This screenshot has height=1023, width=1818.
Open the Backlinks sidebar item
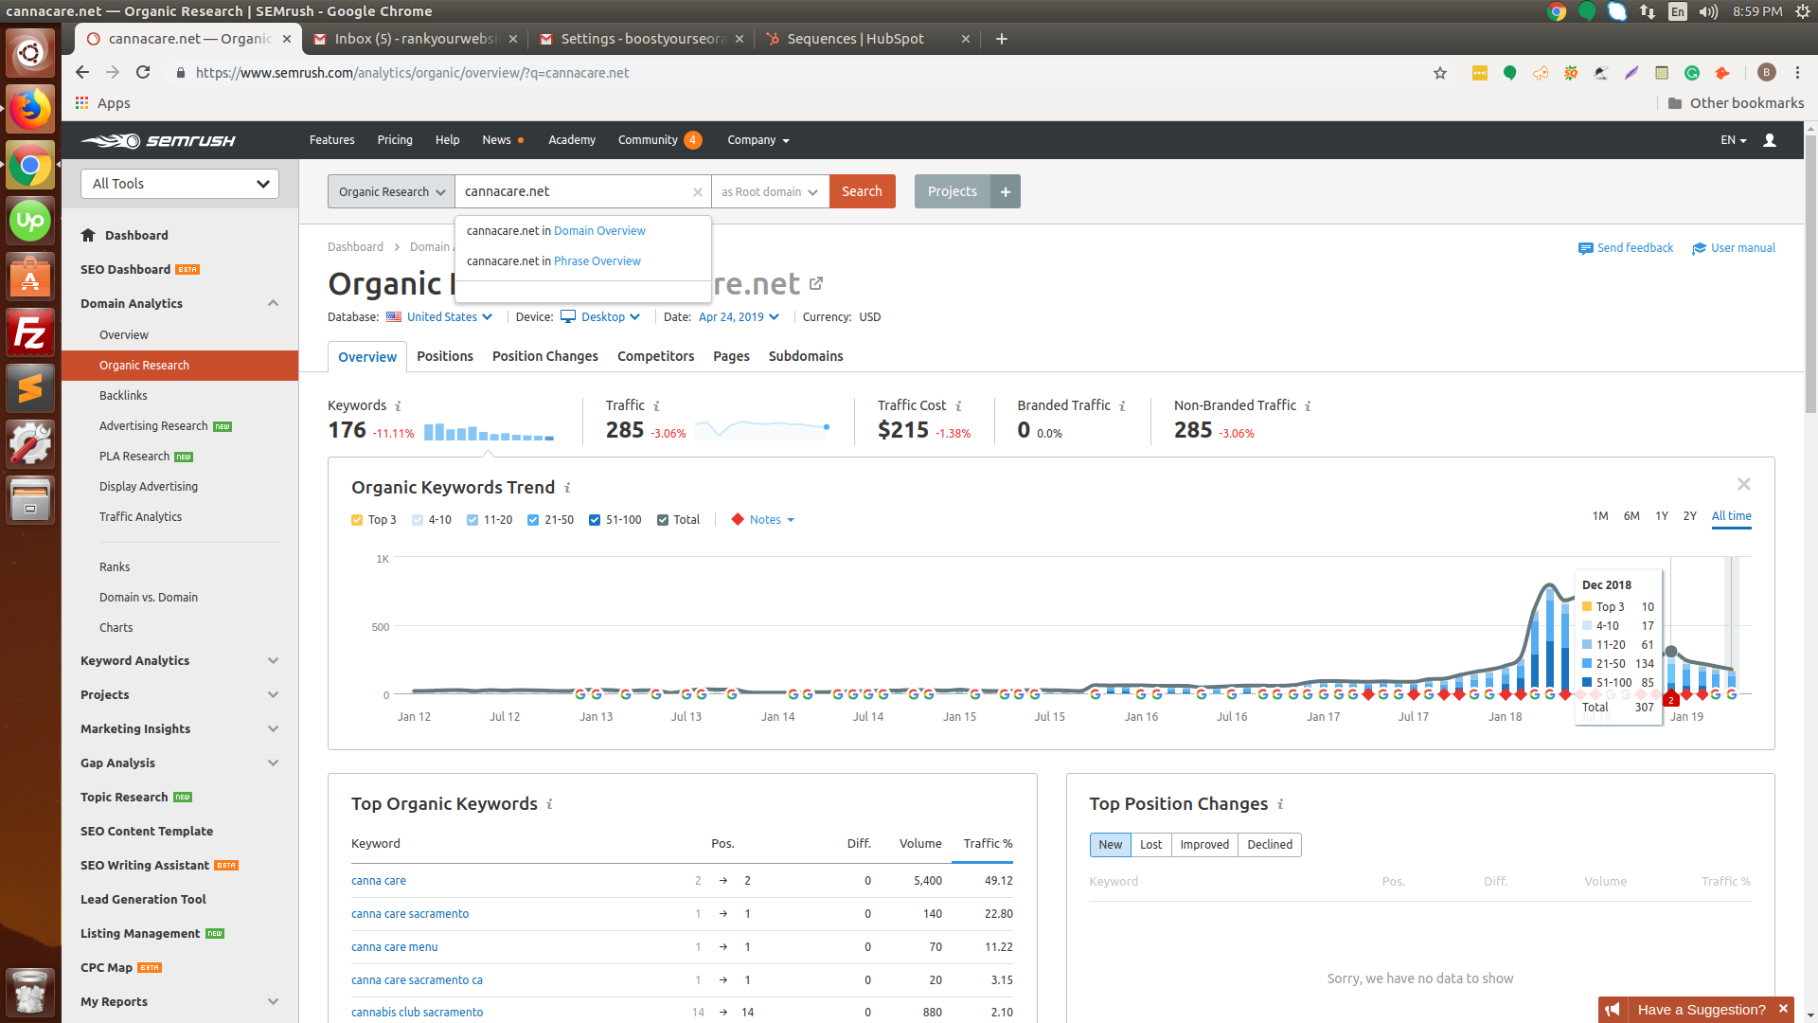click(x=123, y=396)
